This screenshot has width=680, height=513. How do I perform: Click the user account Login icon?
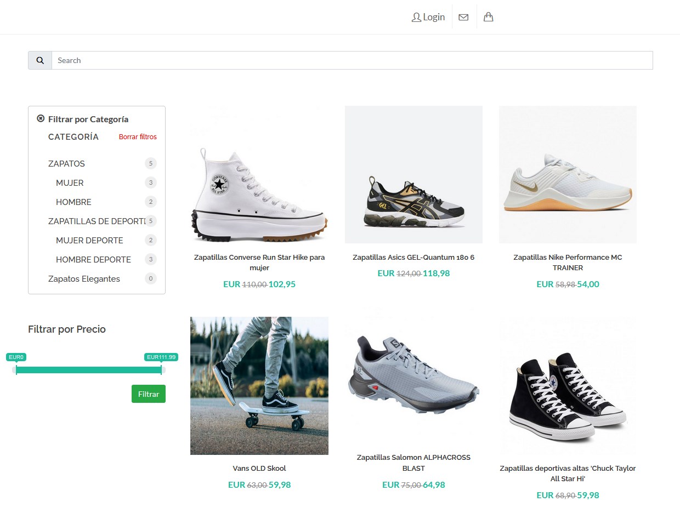[416, 17]
